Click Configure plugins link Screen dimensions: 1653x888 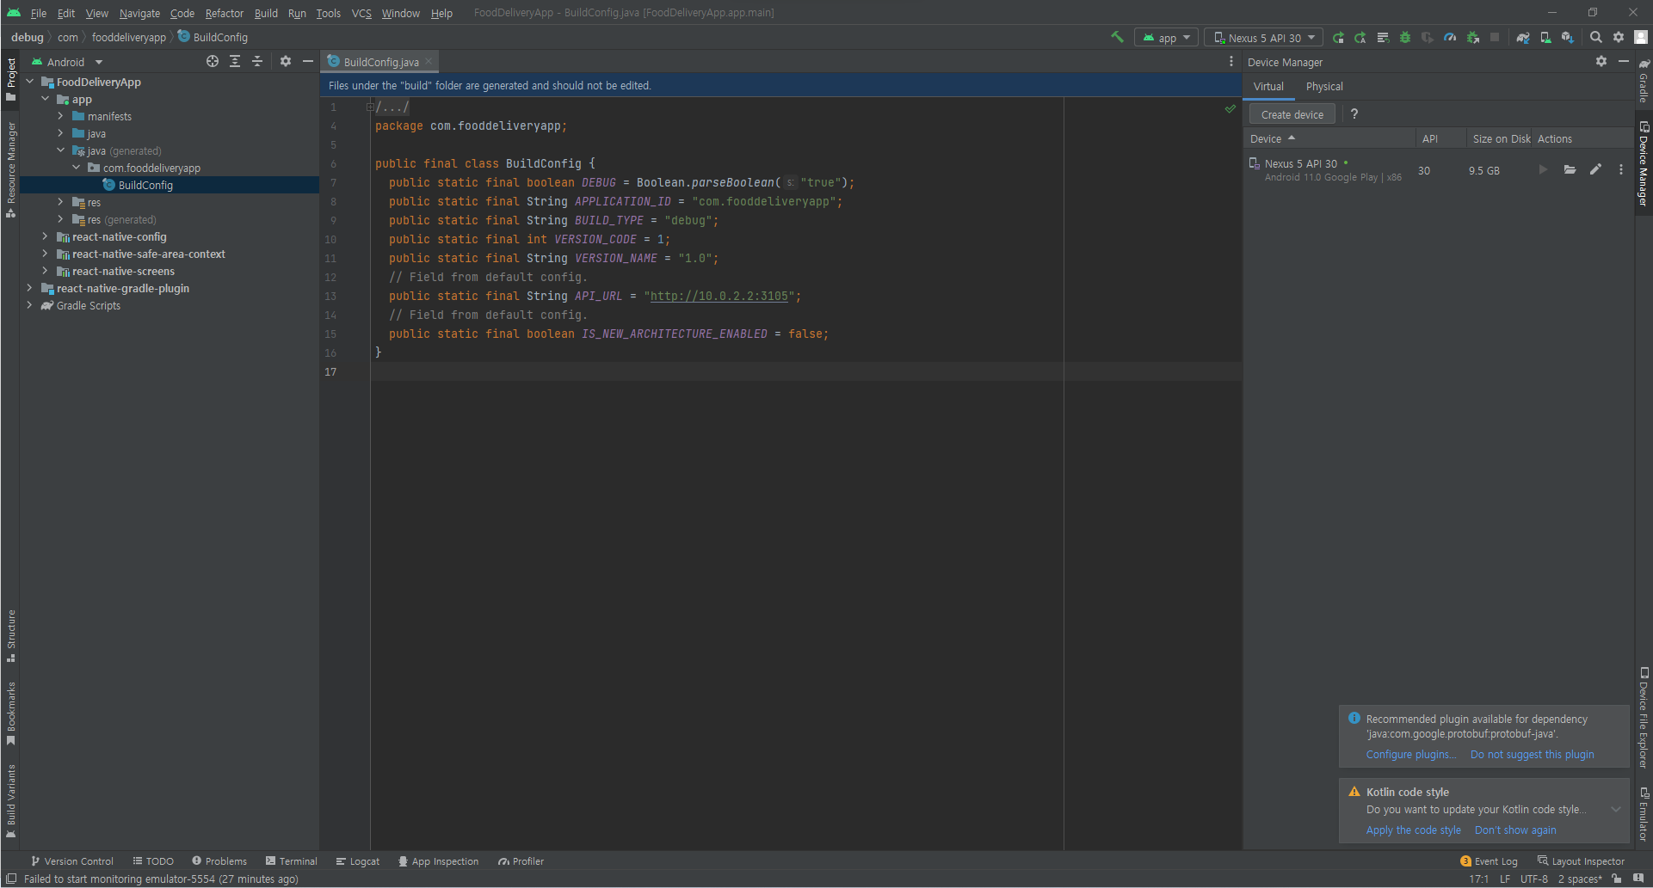pyautogui.click(x=1410, y=754)
